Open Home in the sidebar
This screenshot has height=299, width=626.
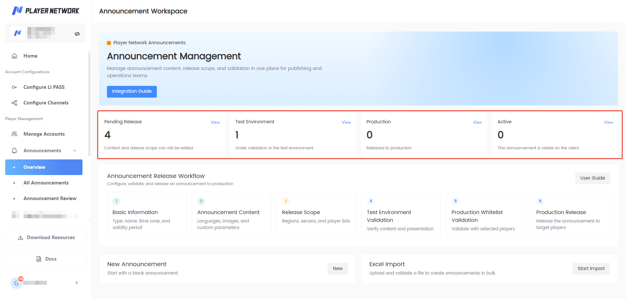44,56
